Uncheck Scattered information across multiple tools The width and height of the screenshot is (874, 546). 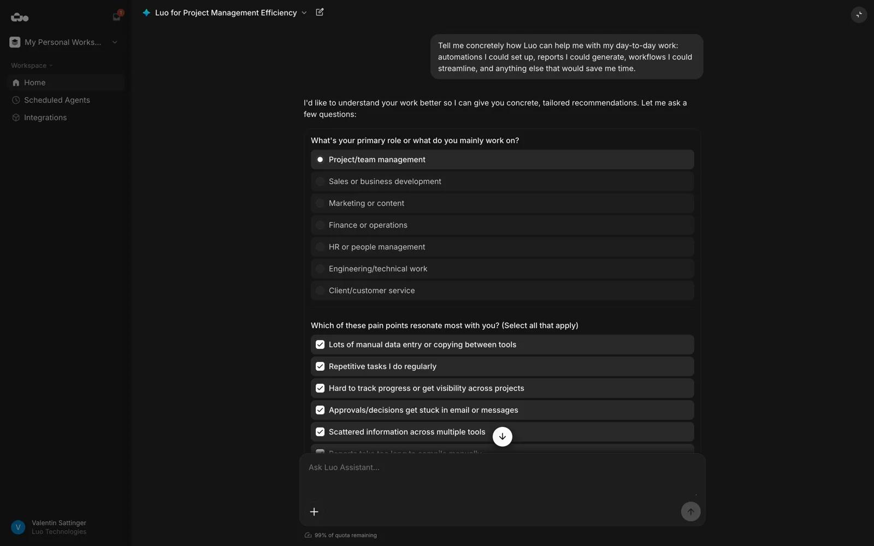pyautogui.click(x=320, y=432)
